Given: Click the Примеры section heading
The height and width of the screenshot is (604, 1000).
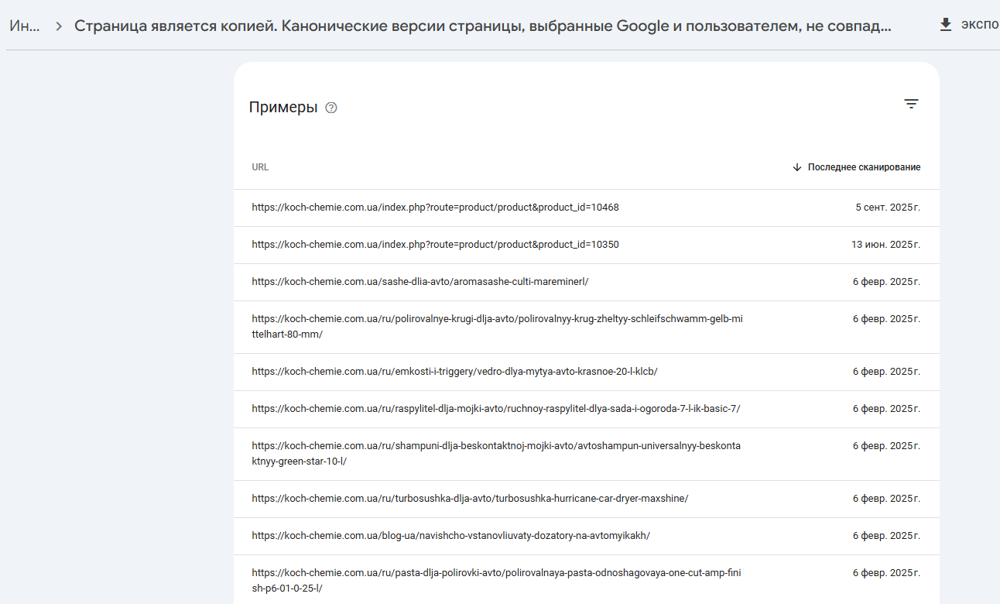Looking at the screenshot, I should pyautogui.click(x=283, y=108).
